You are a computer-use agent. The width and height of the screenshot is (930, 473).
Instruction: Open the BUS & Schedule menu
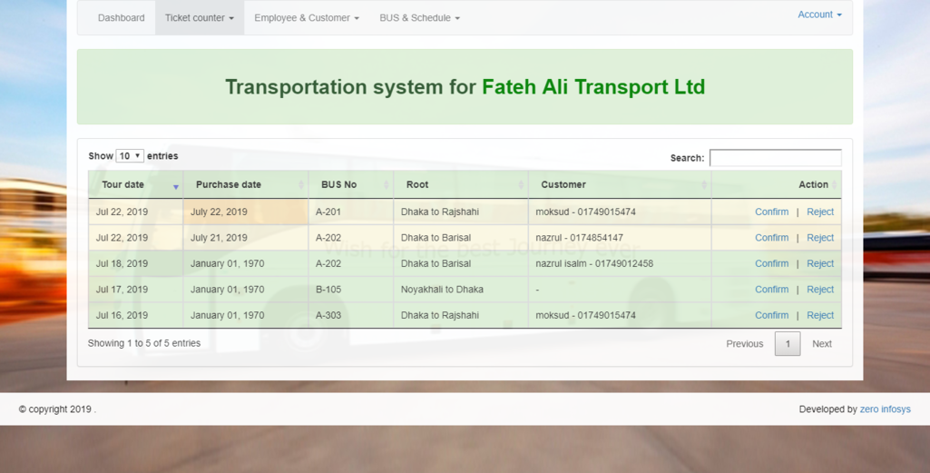coord(419,18)
